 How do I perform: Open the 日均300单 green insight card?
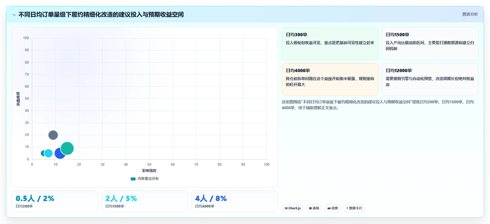(x=330, y=44)
